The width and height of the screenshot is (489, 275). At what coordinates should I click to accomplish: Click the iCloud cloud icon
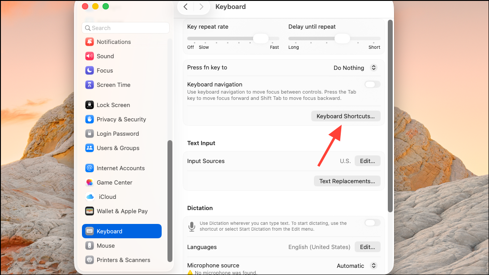[90, 197]
